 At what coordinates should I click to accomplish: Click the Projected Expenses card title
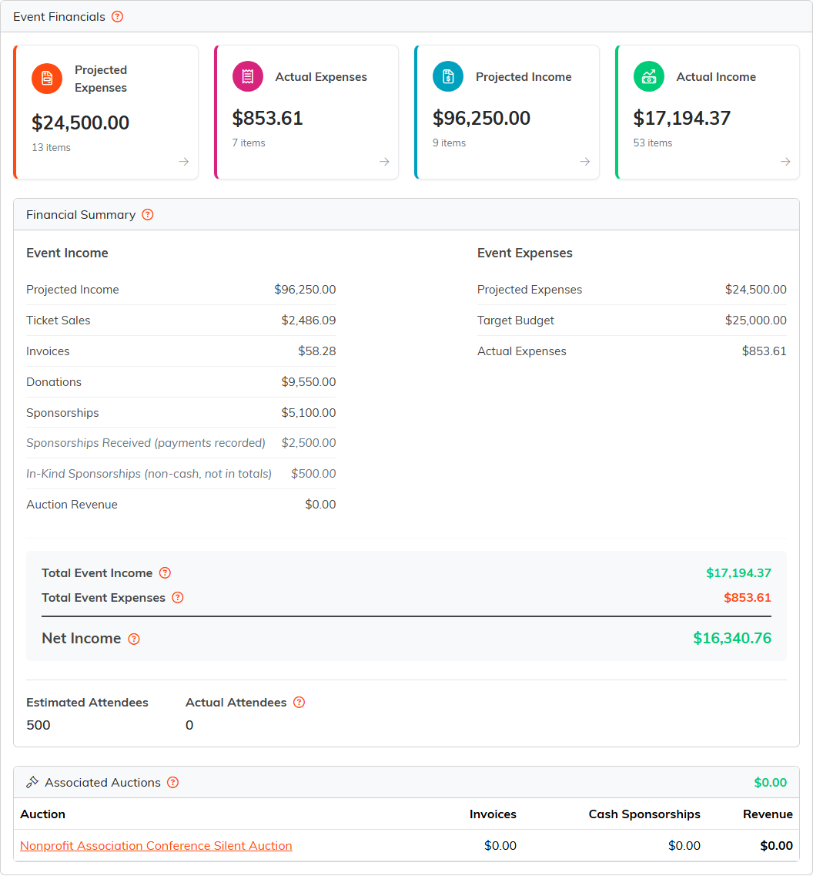tap(101, 79)
